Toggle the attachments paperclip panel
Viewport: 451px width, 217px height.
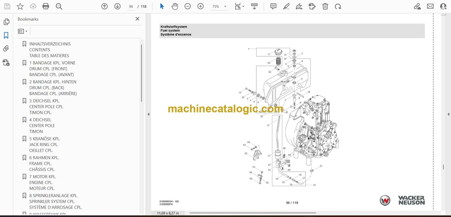pos(6,49)
